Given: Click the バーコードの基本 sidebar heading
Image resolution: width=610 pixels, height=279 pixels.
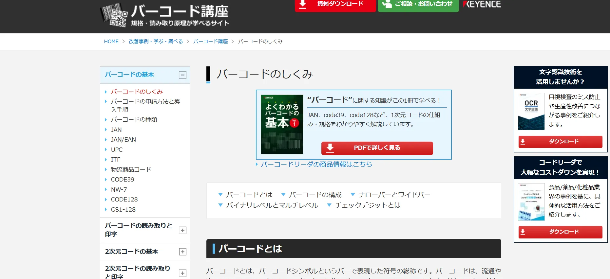Looking at the screenshot, I should click(129, 75).
